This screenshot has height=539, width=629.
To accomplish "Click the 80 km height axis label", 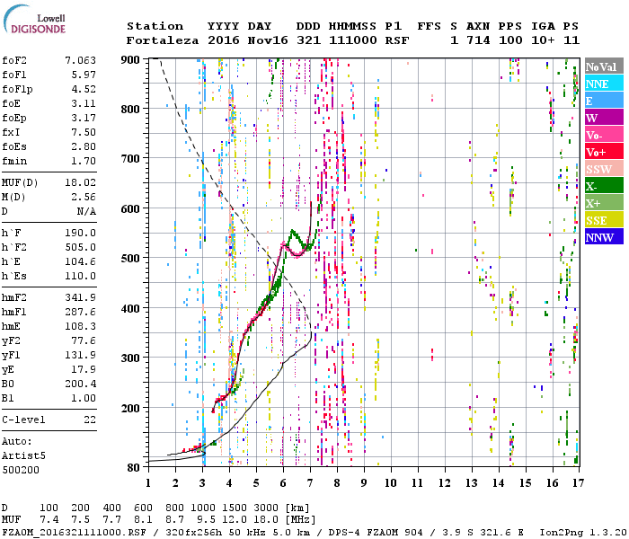I will [x=134, y=468].
